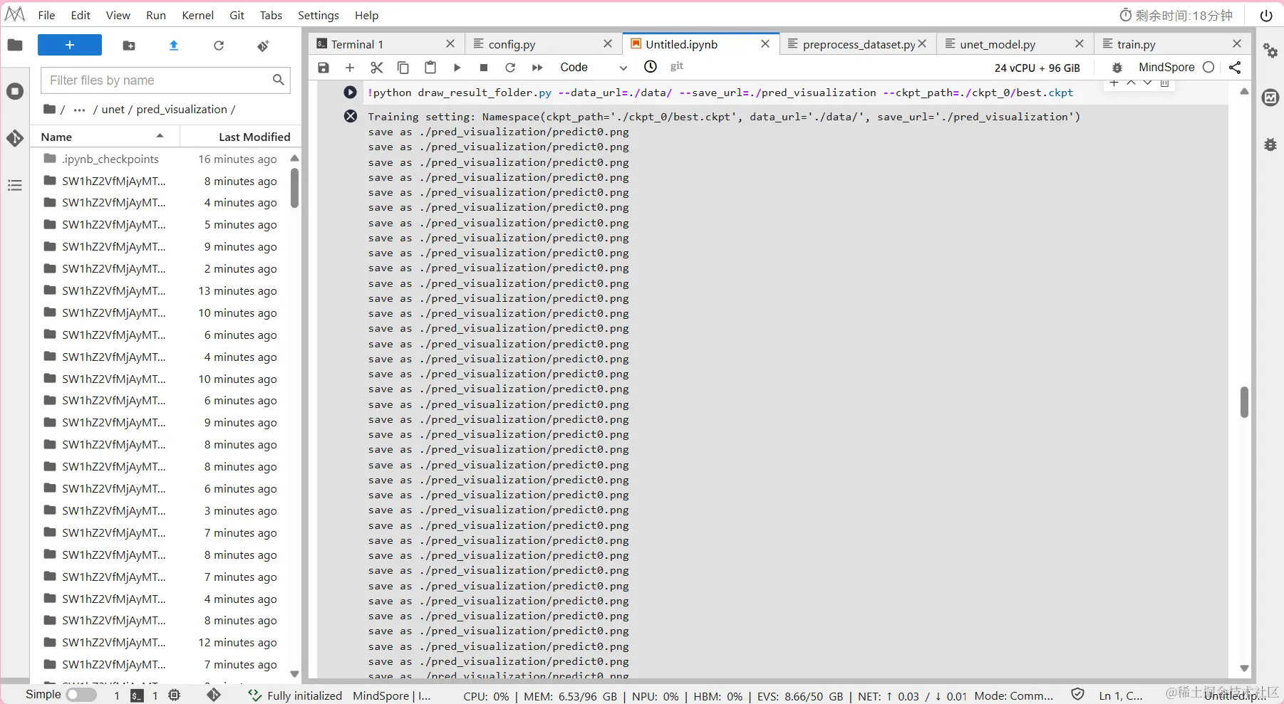Open the Kernel menu
This screenshot has width=1284, height=704.
(x=197, y=16)
